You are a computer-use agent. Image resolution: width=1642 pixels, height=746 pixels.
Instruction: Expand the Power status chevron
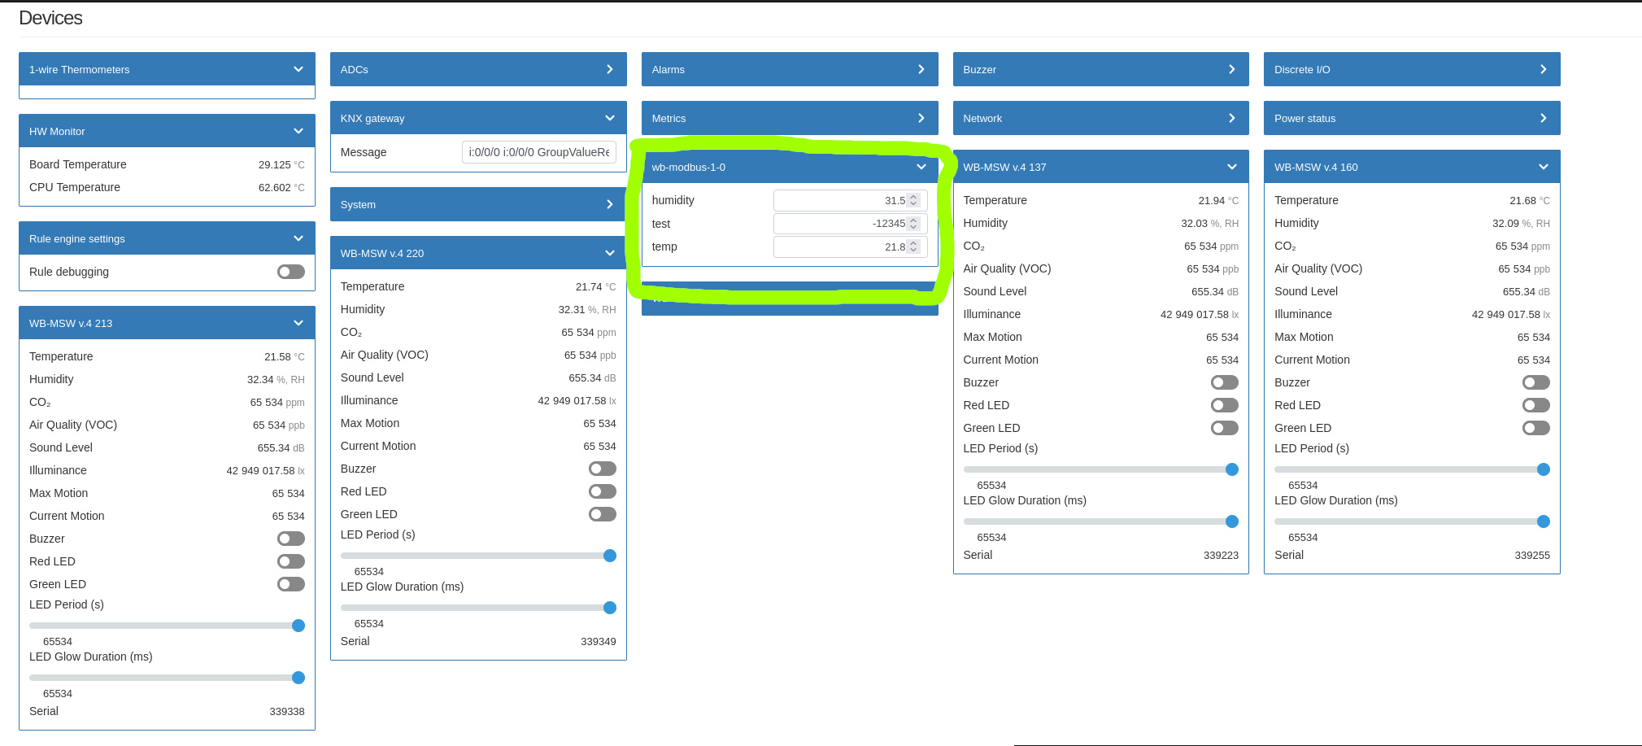(x=1543, y=119)
